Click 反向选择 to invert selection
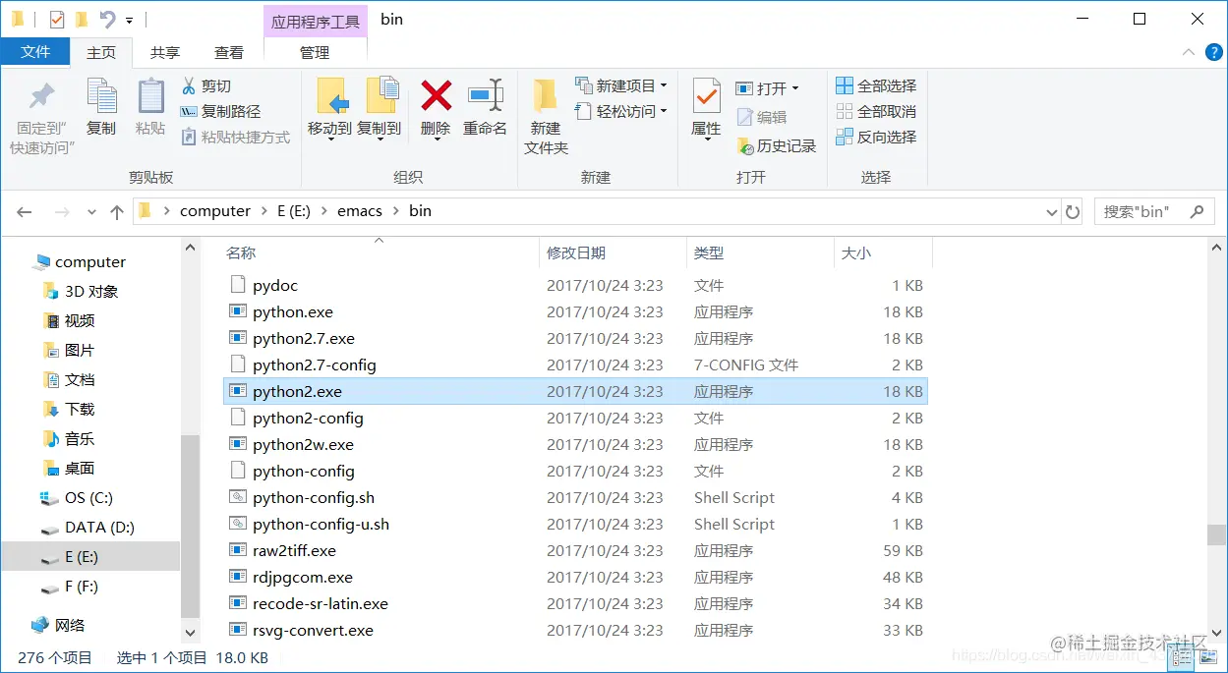The height and width of the screenshot is (673, 1228). [x=874, y=135]
